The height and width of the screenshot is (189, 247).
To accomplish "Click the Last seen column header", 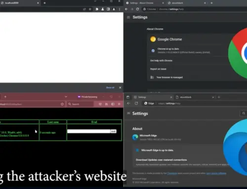I will pos(53,122).
